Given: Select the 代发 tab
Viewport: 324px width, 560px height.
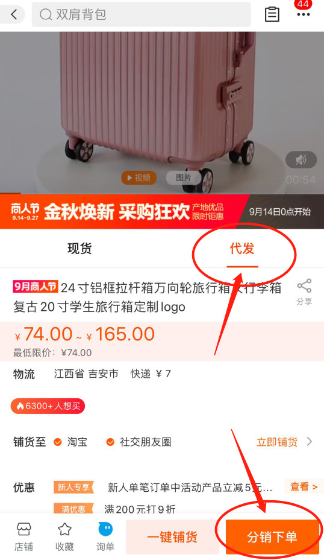Looking at the screenshot, I should pos(242,248).
